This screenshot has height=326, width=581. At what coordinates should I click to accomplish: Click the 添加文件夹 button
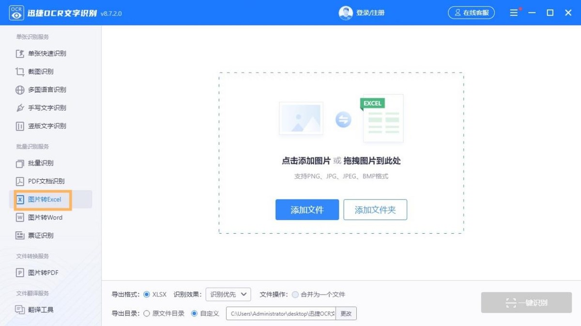click(x=375, y=210)
